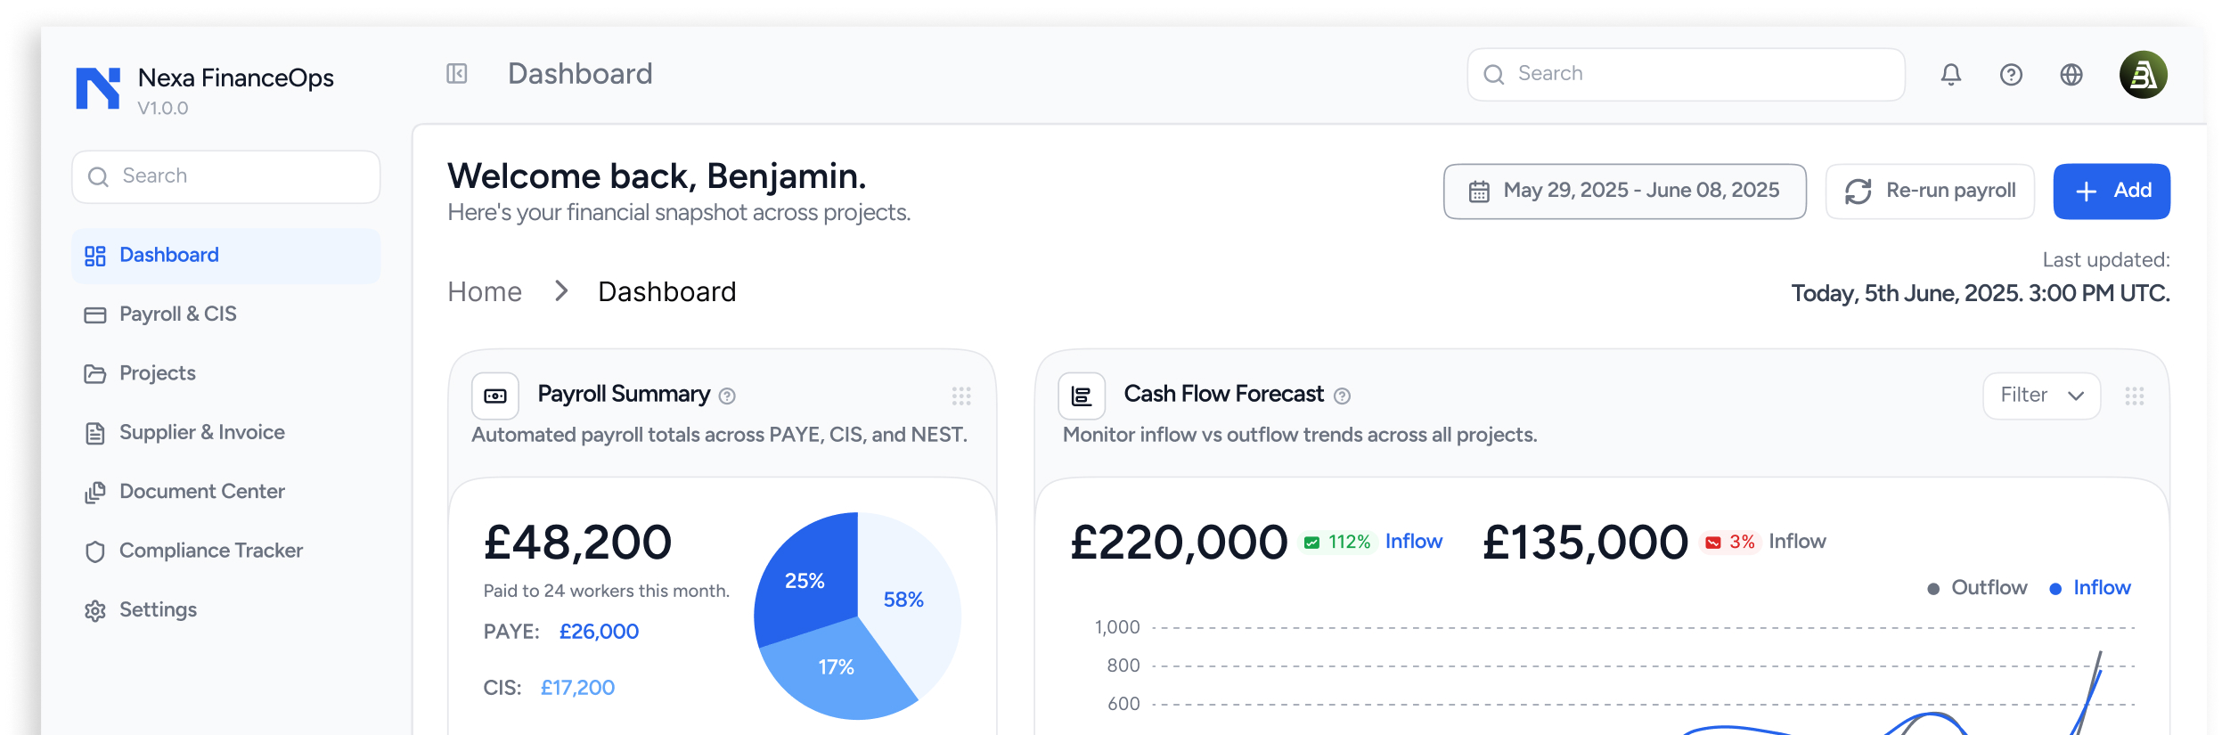Open language globe icon

(x=2071, y=75)
